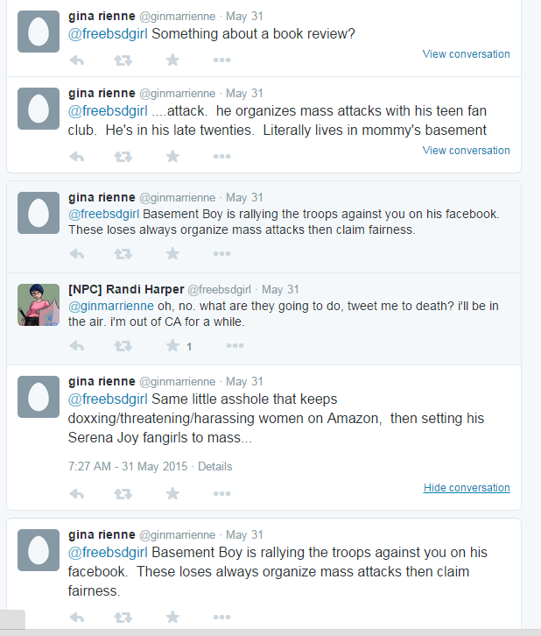Open more options on the 7:27 AM tweet
The image size is (541, 636).
(221, 493)
